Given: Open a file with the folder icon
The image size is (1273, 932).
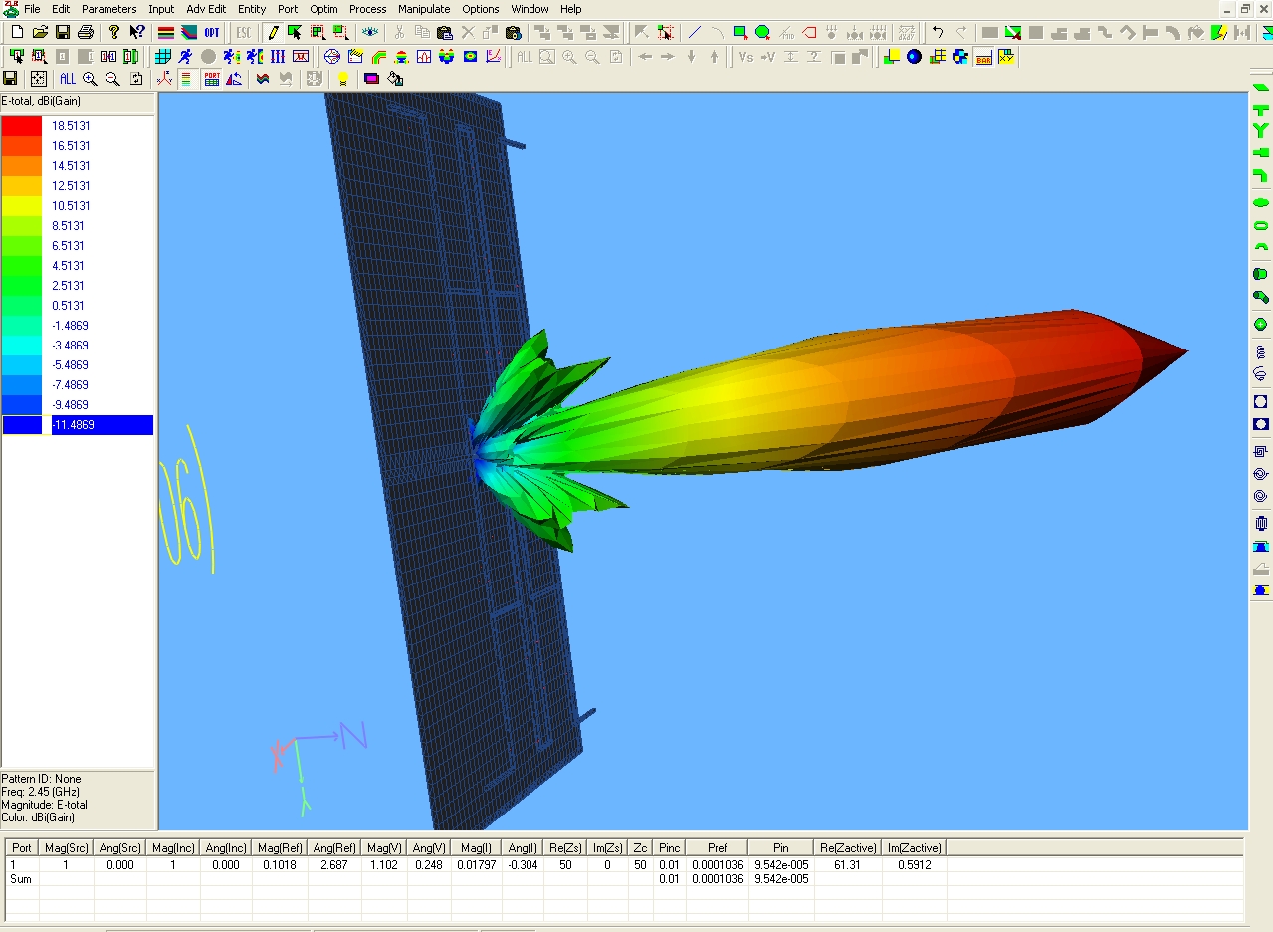Looking at the screenshot, I should click(40, 32).
